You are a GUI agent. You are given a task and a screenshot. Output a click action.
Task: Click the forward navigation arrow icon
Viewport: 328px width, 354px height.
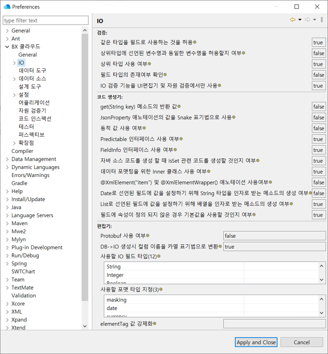coord(307,20)
